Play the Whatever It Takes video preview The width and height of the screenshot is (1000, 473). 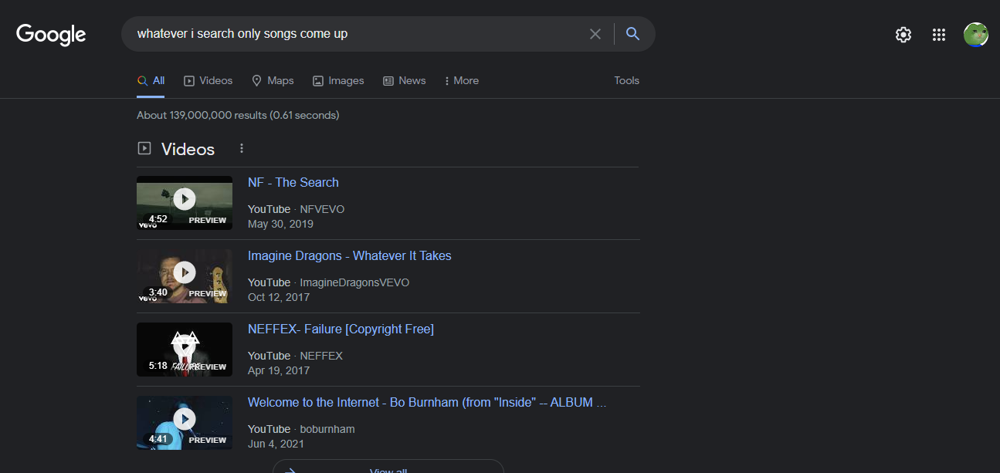[185, 272]
